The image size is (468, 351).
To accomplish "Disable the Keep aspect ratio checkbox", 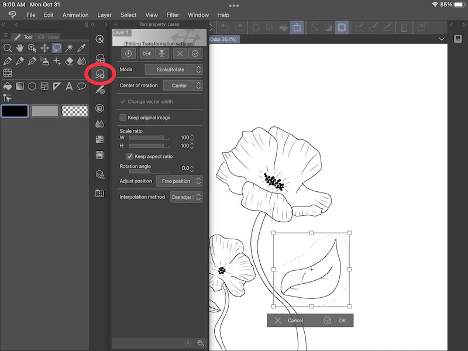I will tap(129, 156).
